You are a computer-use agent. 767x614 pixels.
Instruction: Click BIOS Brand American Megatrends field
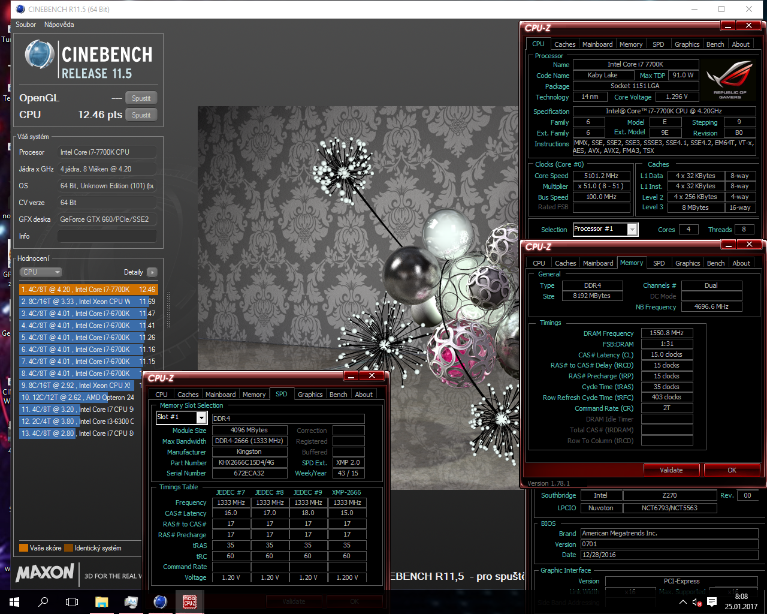668,533
